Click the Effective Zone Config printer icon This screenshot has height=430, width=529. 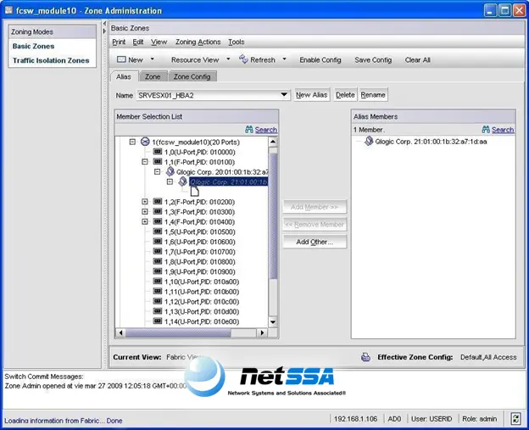tap(365, 357)
